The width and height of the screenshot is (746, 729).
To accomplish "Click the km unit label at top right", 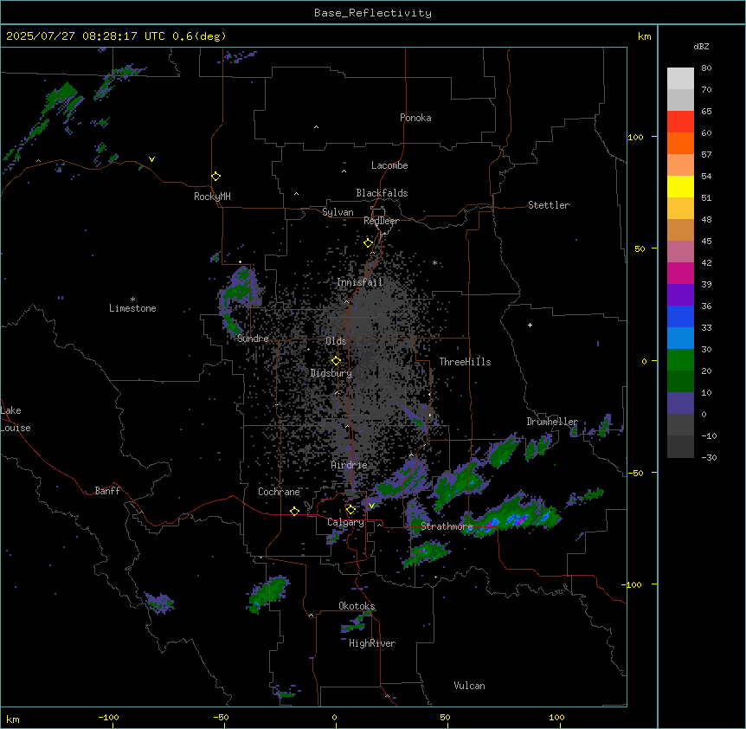I will coord(645,36).
